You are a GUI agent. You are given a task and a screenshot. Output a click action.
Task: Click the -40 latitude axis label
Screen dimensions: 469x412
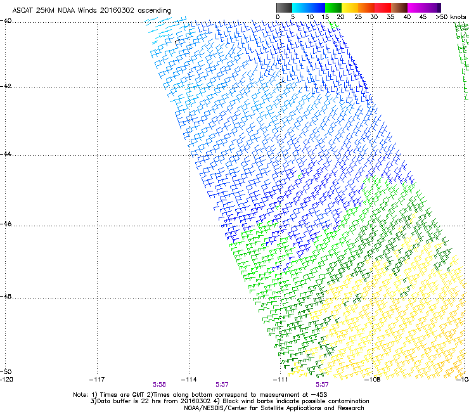pos(6,21)
